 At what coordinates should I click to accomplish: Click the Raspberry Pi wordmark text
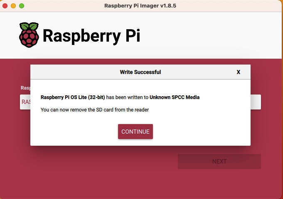coord(91,36)
